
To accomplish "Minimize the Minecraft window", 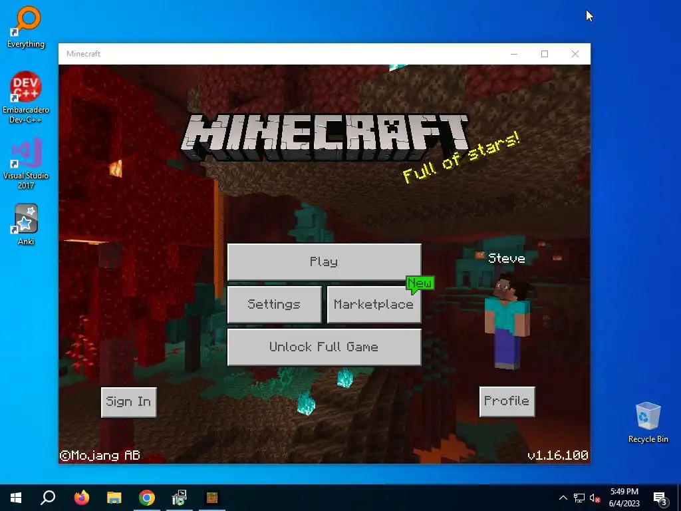I will point(514,54).
